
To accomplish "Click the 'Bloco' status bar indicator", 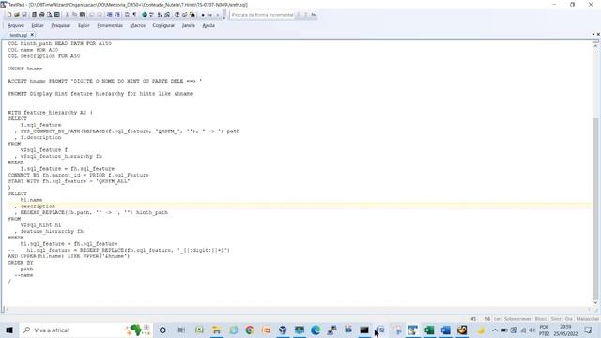I will [x=541, y=319].
